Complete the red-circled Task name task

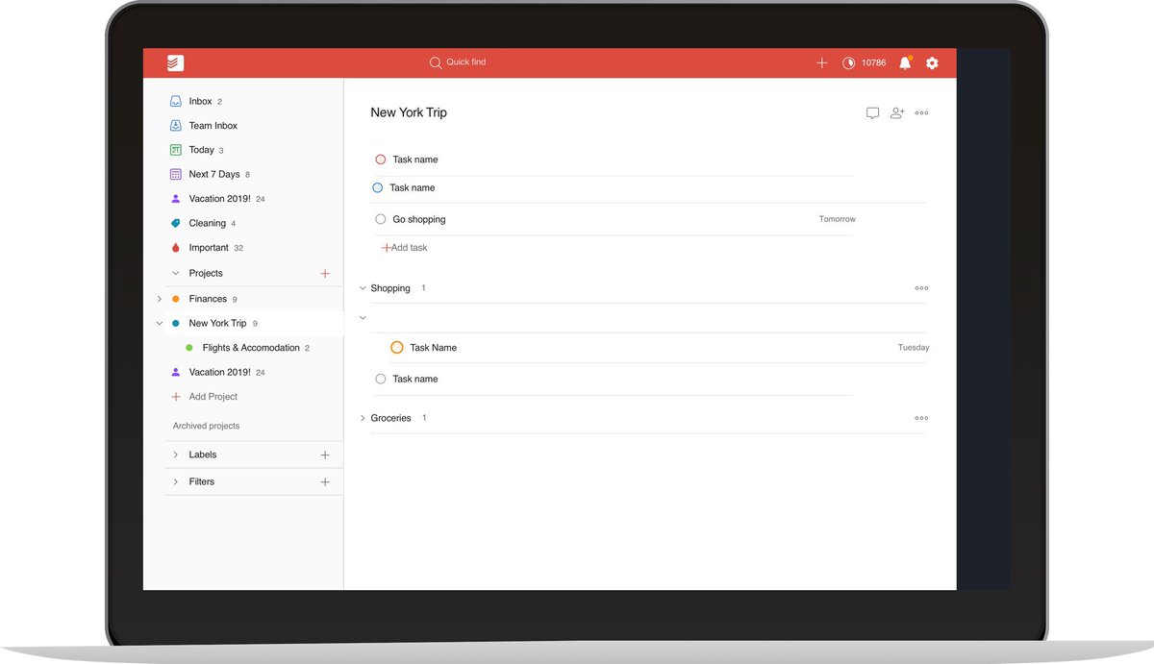point(381,160)
